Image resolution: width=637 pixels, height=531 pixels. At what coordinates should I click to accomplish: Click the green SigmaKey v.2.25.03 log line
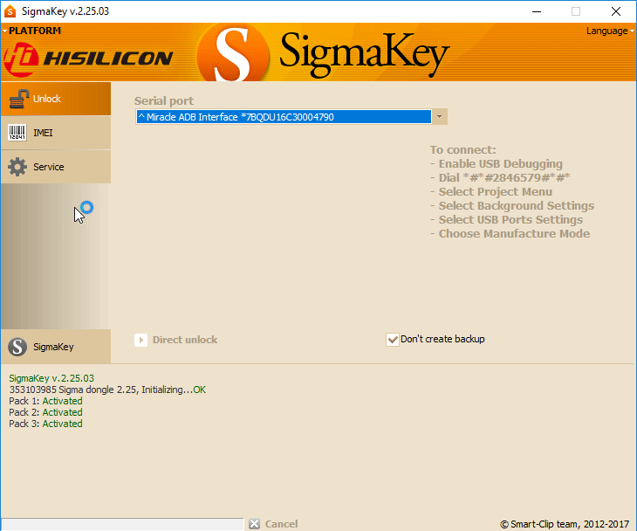[x=51, y=378]
